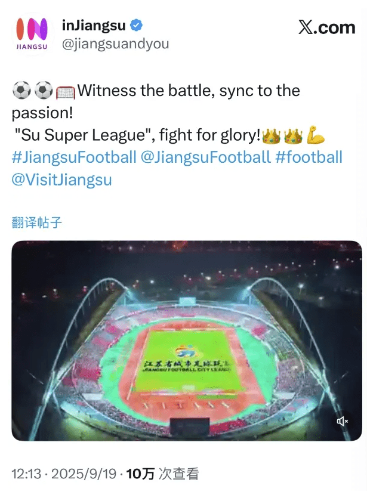Click the first soccer ball emoji
This screenshot has height=498, width=367.
click(x=21, y=92)
